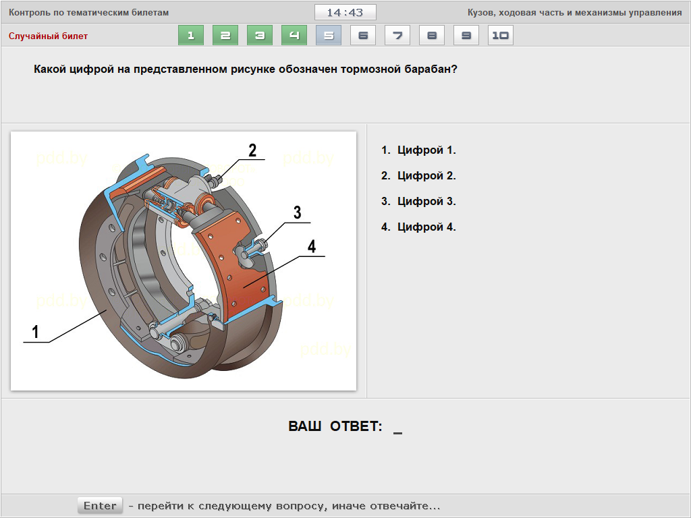Click the 14:43 countdown timer
Screen dimensions: 691x518
click(x=345, y=13)
